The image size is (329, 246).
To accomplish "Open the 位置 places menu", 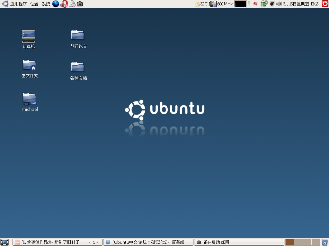I will pyautogui.click(x=34, y=4).
